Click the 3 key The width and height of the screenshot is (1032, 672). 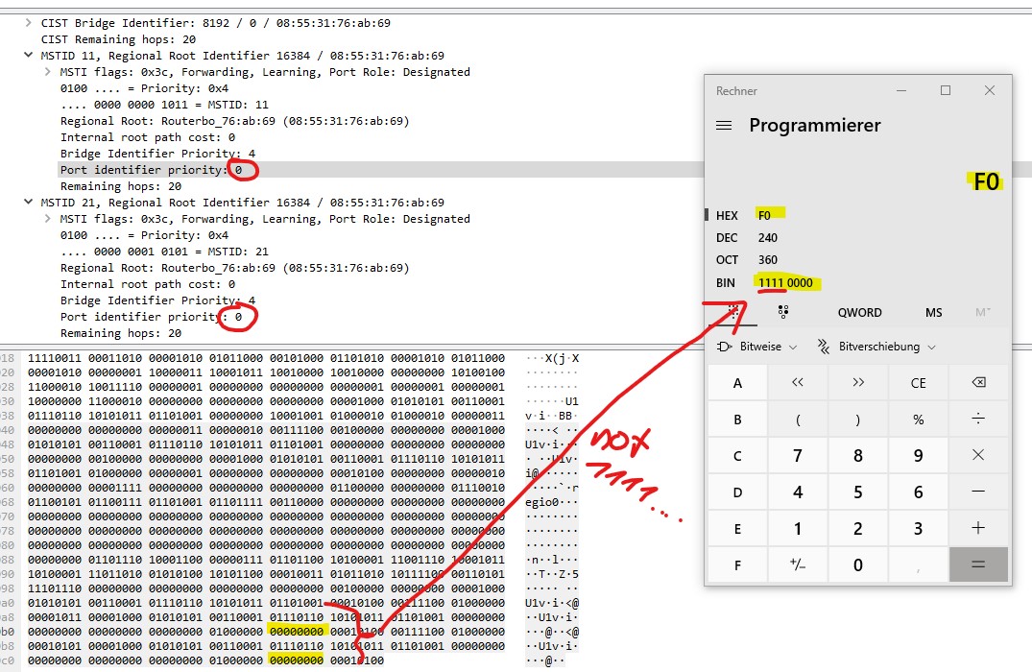coord(918,528)
